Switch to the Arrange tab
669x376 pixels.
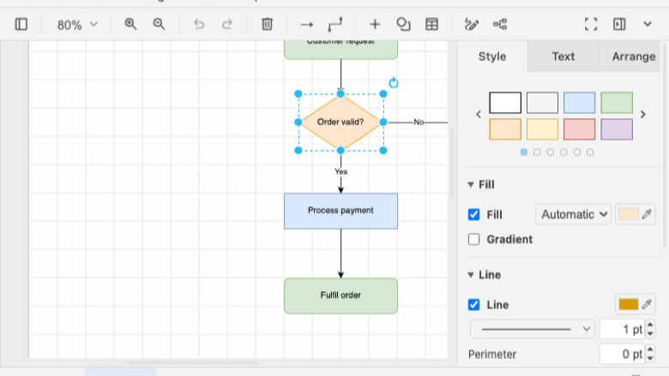tap(634, 57)
